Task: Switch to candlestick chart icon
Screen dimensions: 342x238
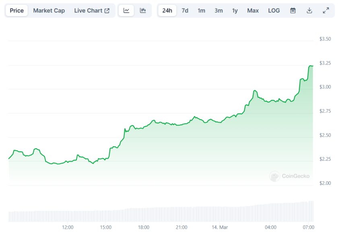Action: (x=143, y=10)
